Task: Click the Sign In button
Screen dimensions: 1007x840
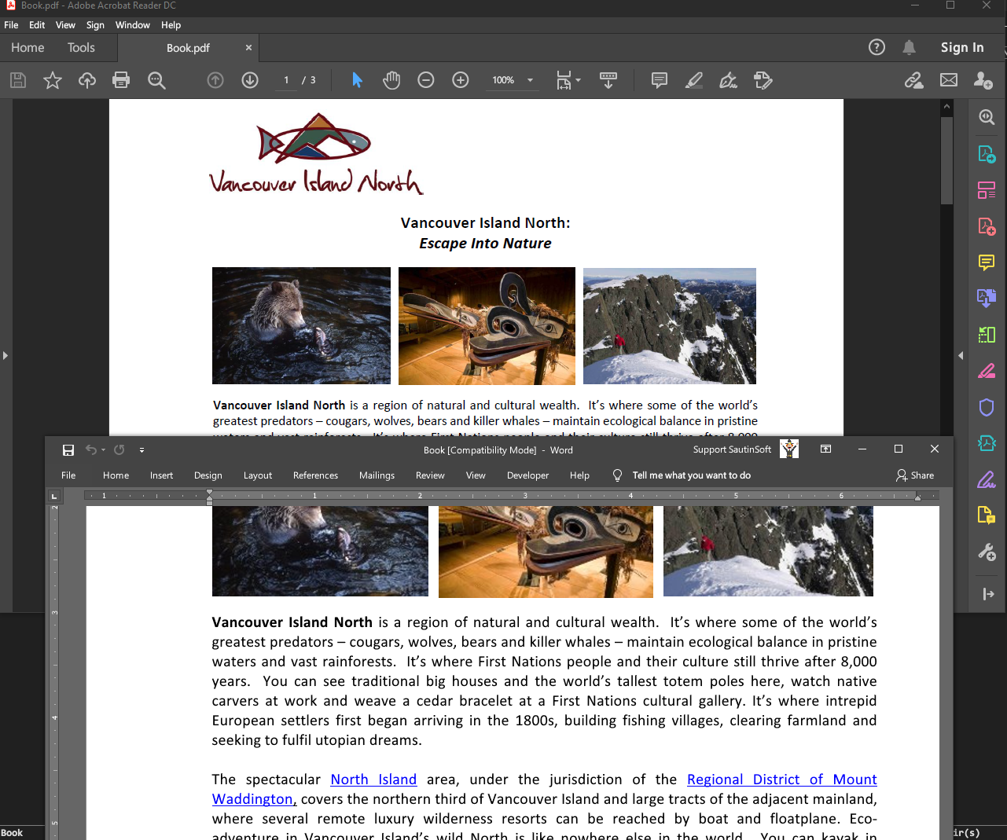Action: 961,47
